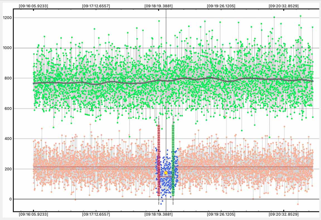Click the top 09:20:32.8529 time label
The image size is (321, 220).
pyautogui.click(x=283, y=5)
